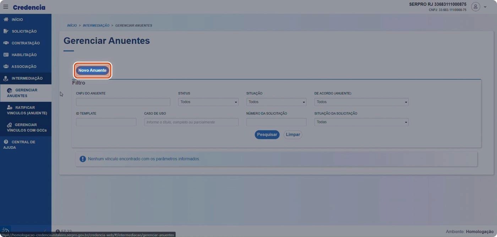Viewport: 497px width, 237px height.
Task: Click the Início home icon in sidebar
Action: click(6, 20)
